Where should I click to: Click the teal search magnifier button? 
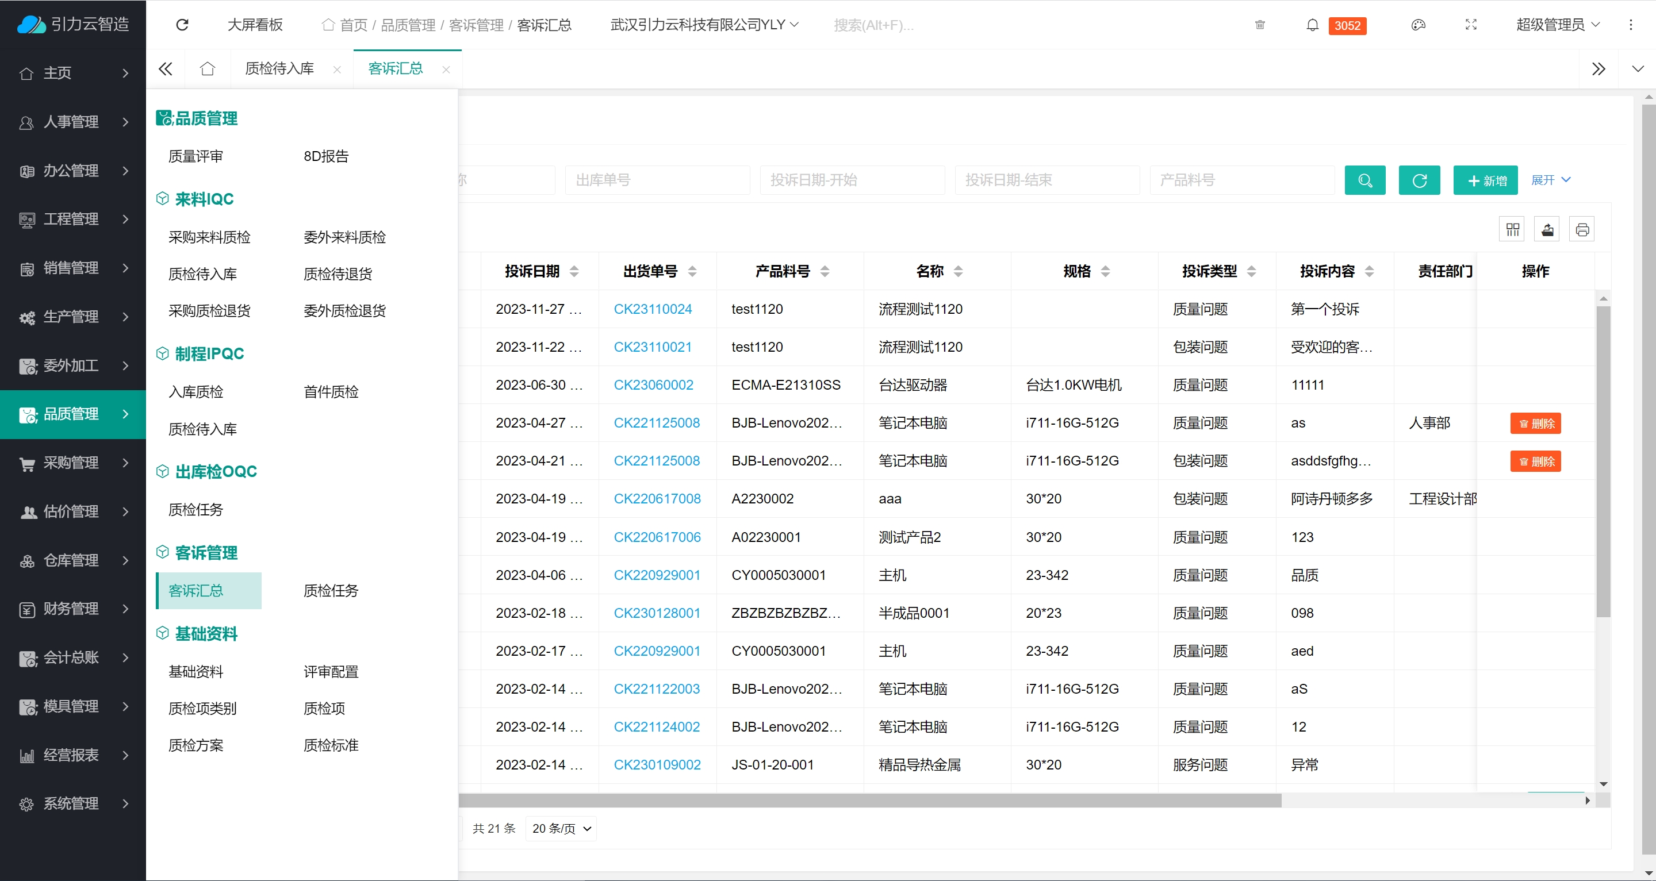tap(1365, 180)
